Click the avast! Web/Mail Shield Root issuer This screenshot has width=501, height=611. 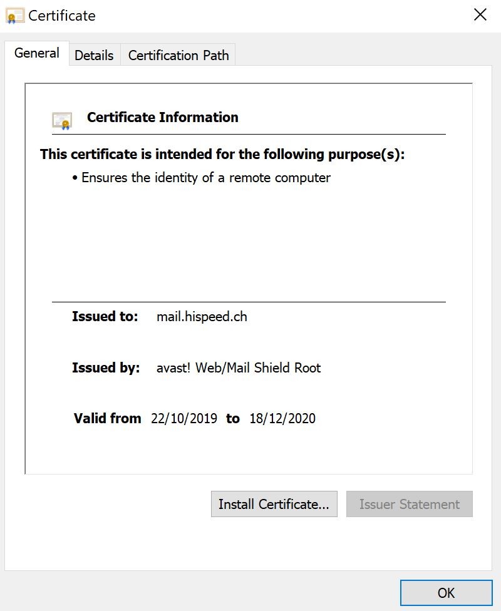[238, 367]
